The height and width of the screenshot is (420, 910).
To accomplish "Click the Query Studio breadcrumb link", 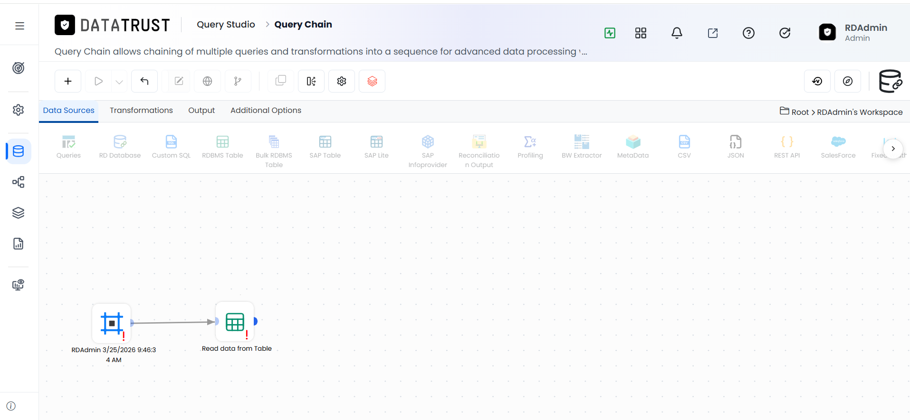I will tap(226, 24).
